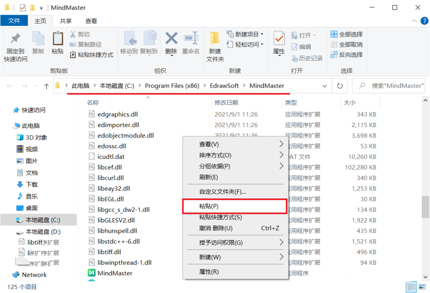
Task: Click the file list vertical scrollbar thumb
Action: coord(425,207)
